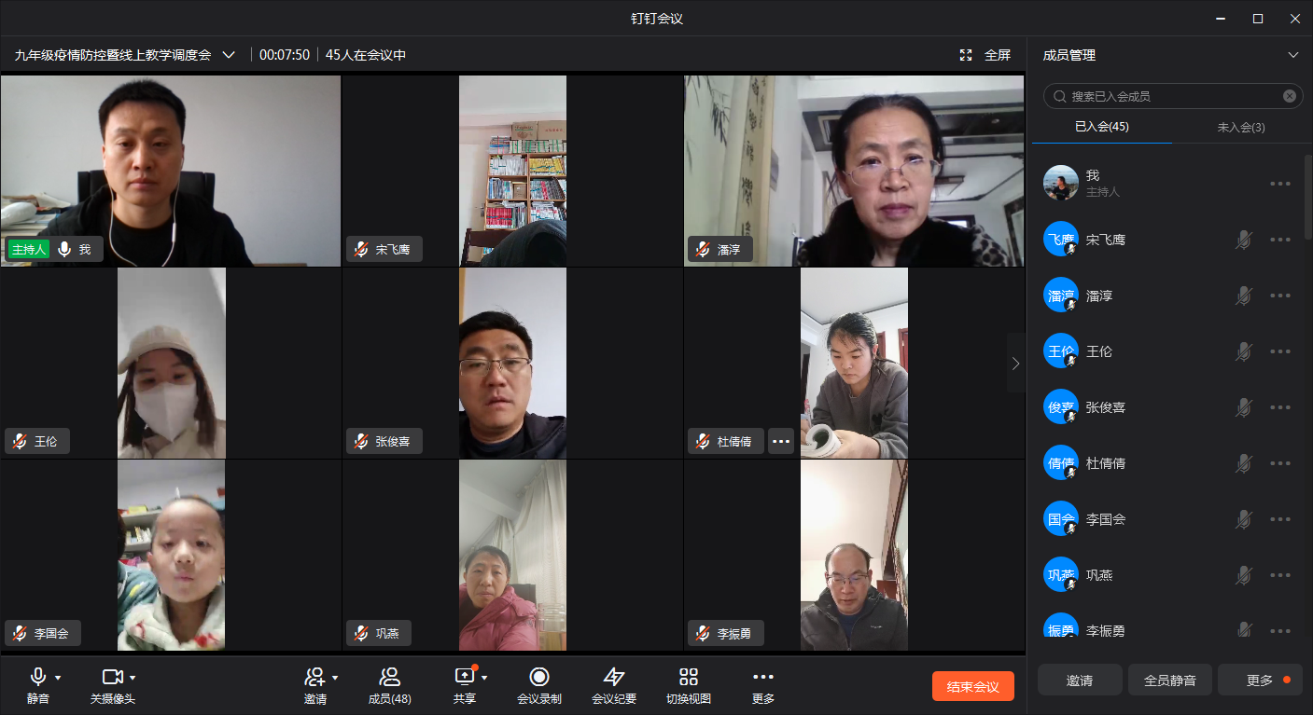Turn off camera with 关摄像头
The image size is (1313, 715).
click(x=112, y=677)
